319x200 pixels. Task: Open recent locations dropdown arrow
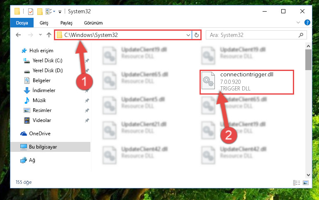coord(40,35)
